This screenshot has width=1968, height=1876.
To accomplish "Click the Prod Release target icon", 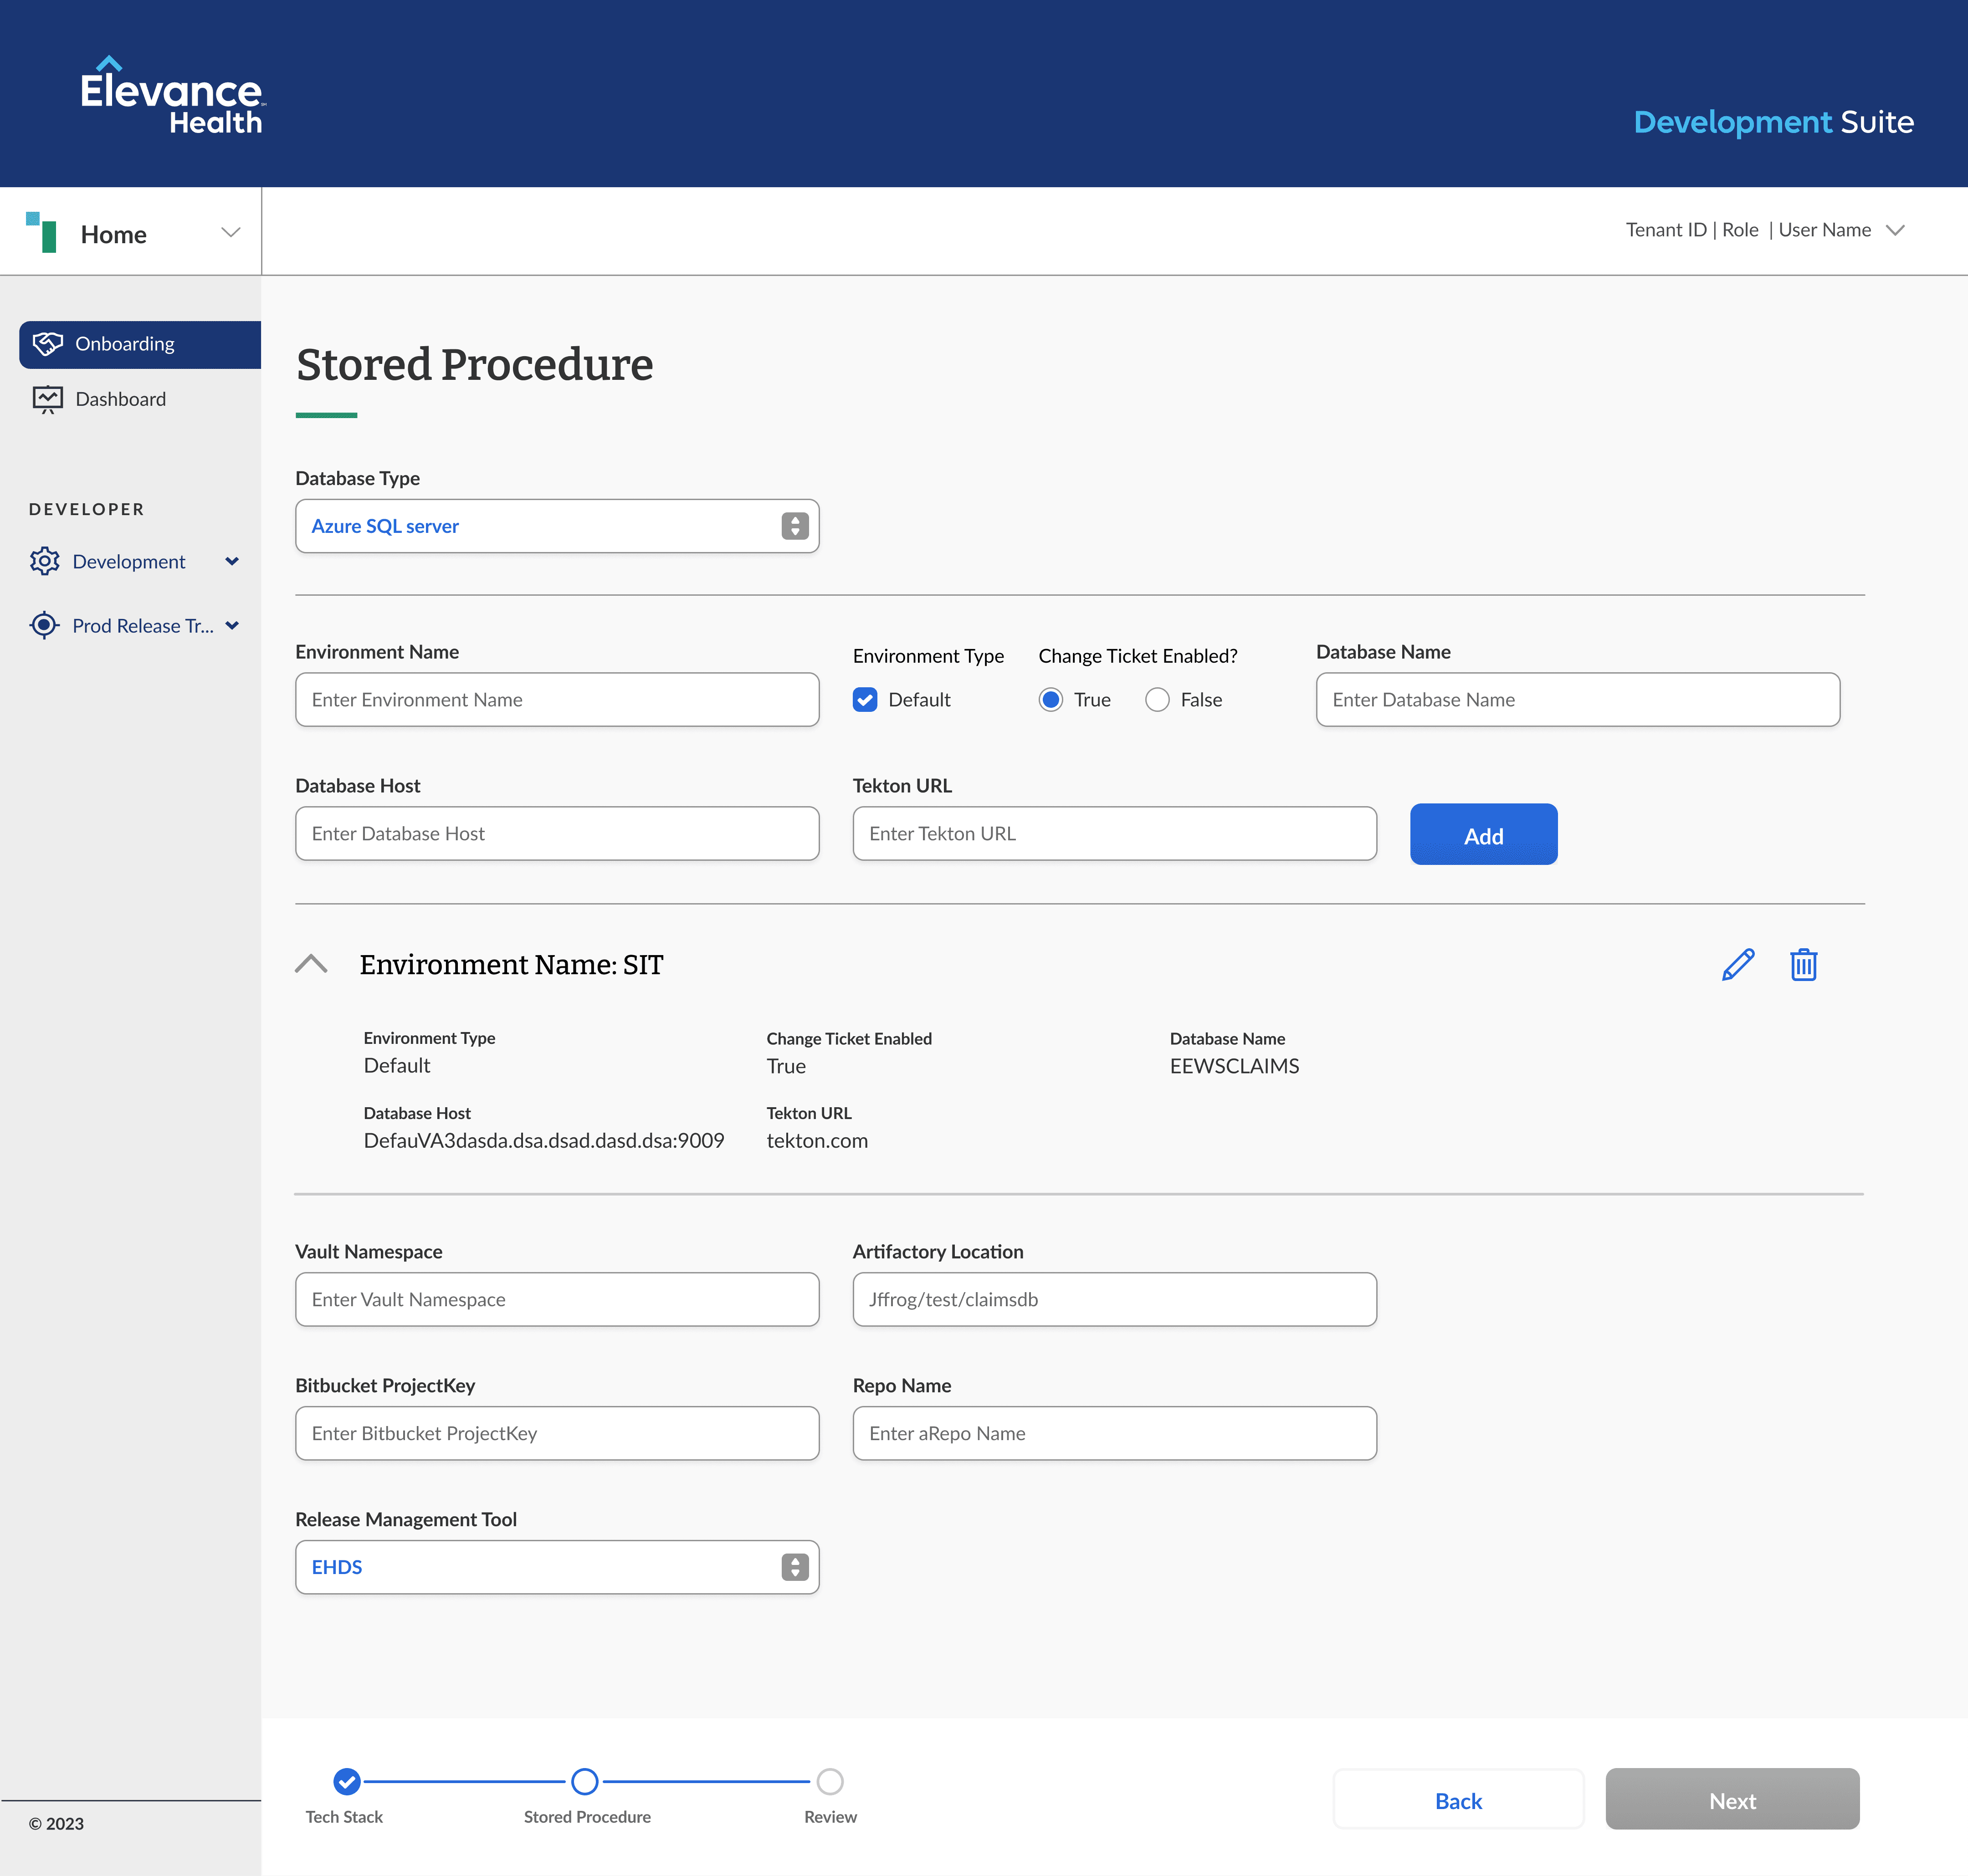I will click(45, 625).
